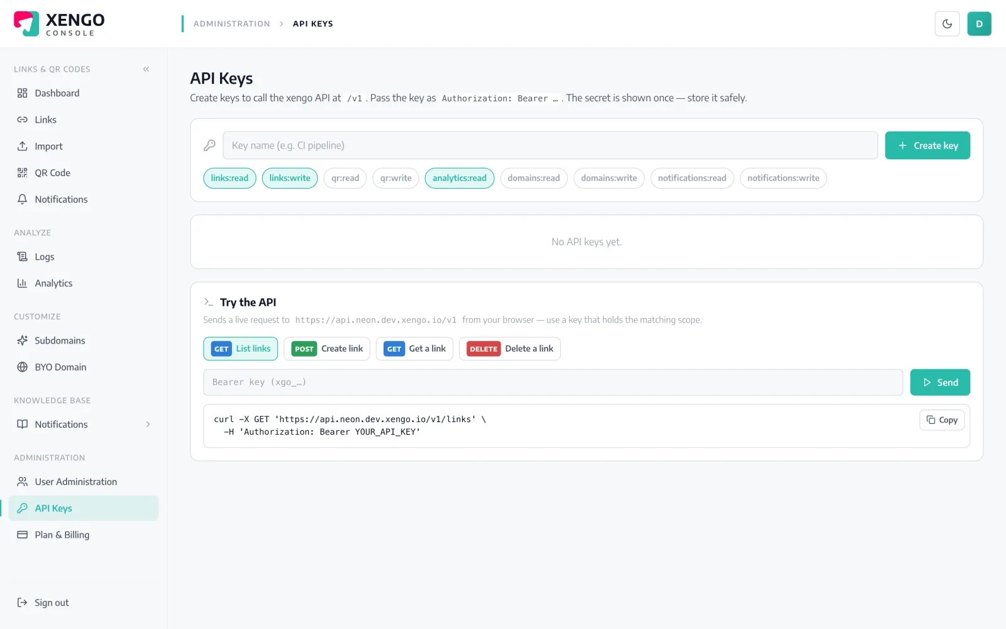Deselect the links:write scope chip
The image size is (1006, 629).
tap(290, 178)
